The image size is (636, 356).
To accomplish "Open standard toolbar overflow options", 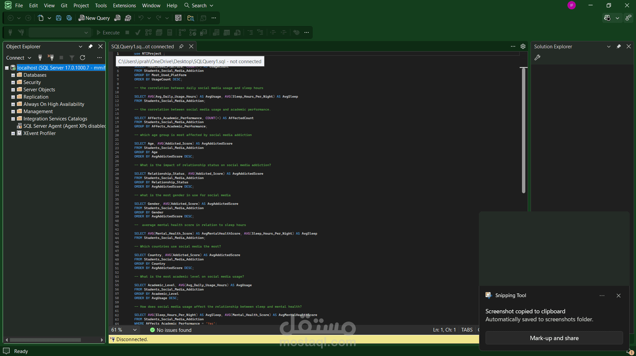I will (x=214, y=18).
